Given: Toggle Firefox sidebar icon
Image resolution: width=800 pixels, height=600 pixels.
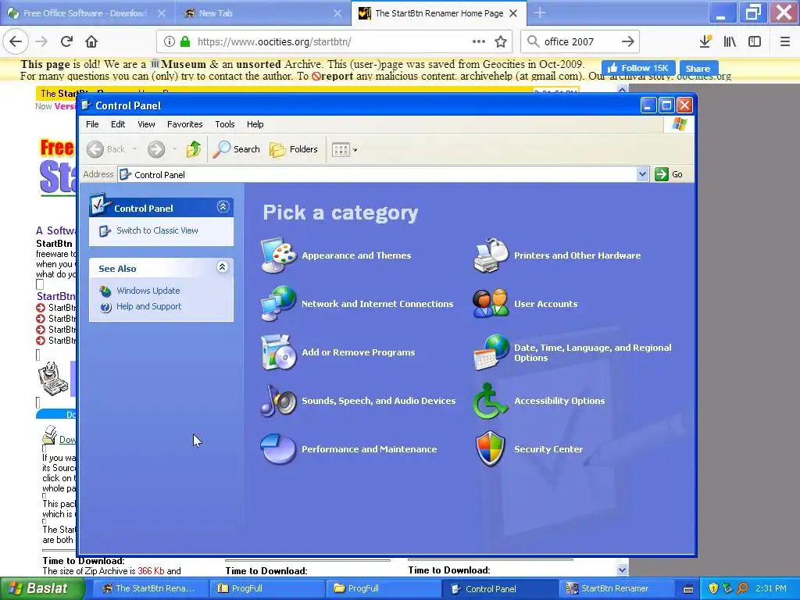Looking at the screenshot, I should [755, 41].
